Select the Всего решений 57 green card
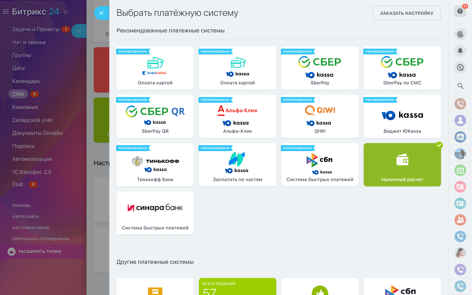 point(238,286)
